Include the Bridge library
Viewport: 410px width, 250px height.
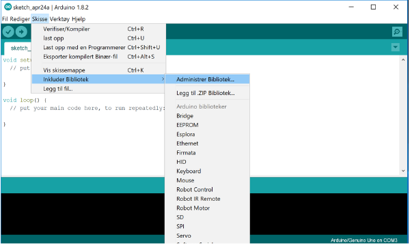[207, 116]
